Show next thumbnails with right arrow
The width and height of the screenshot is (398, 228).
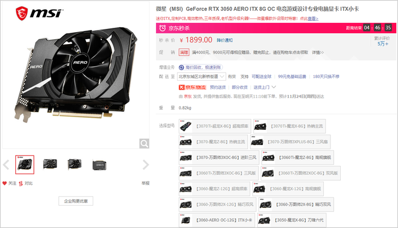146,165
